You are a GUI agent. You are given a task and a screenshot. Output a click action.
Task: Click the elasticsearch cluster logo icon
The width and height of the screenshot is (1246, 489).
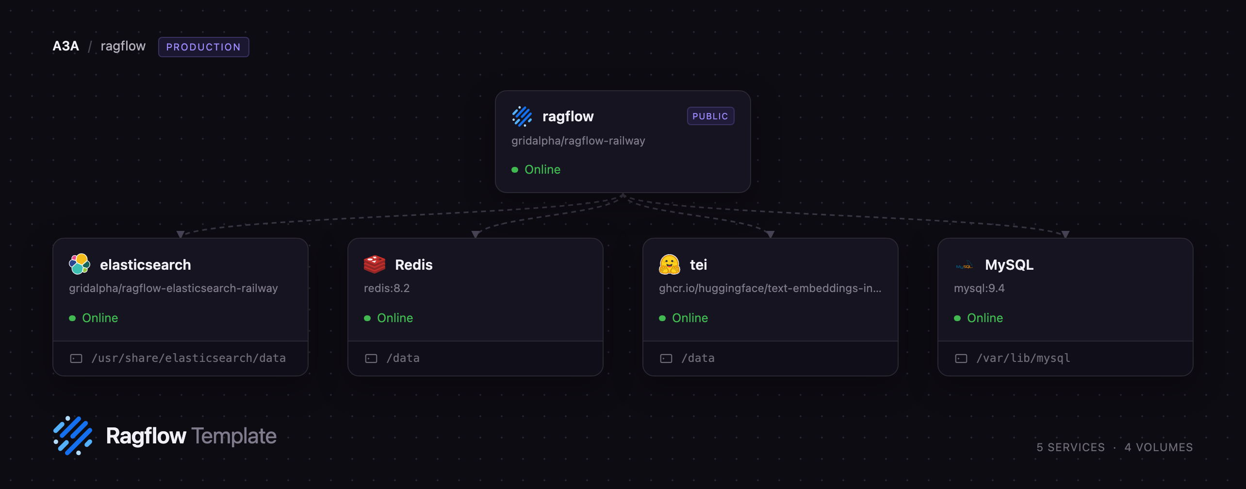[x=80, y=264]
